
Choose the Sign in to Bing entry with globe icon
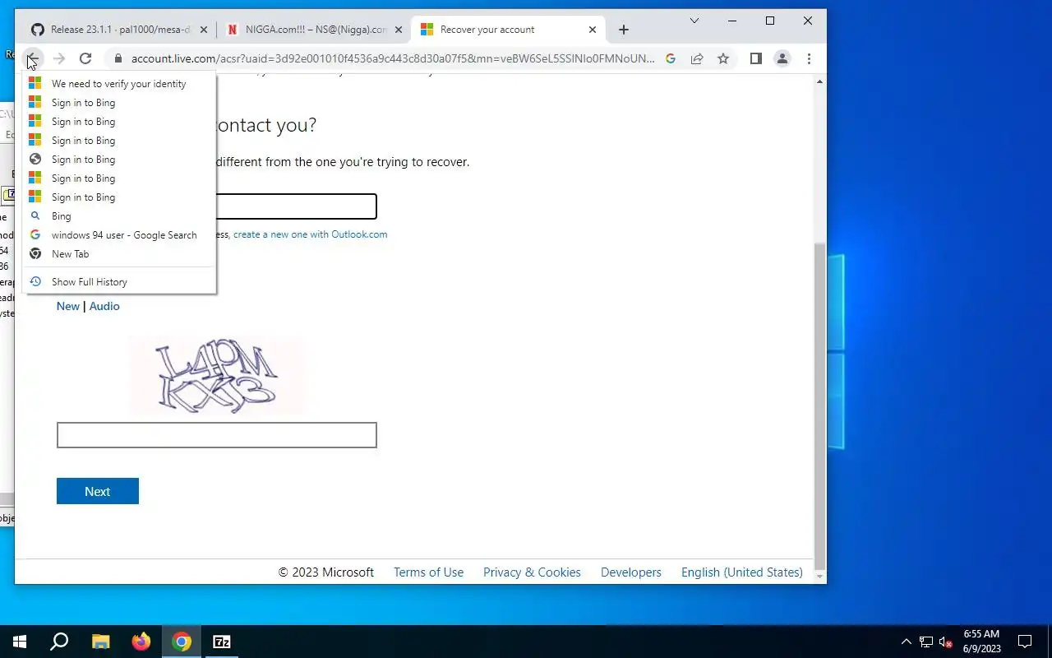[119, 160]
